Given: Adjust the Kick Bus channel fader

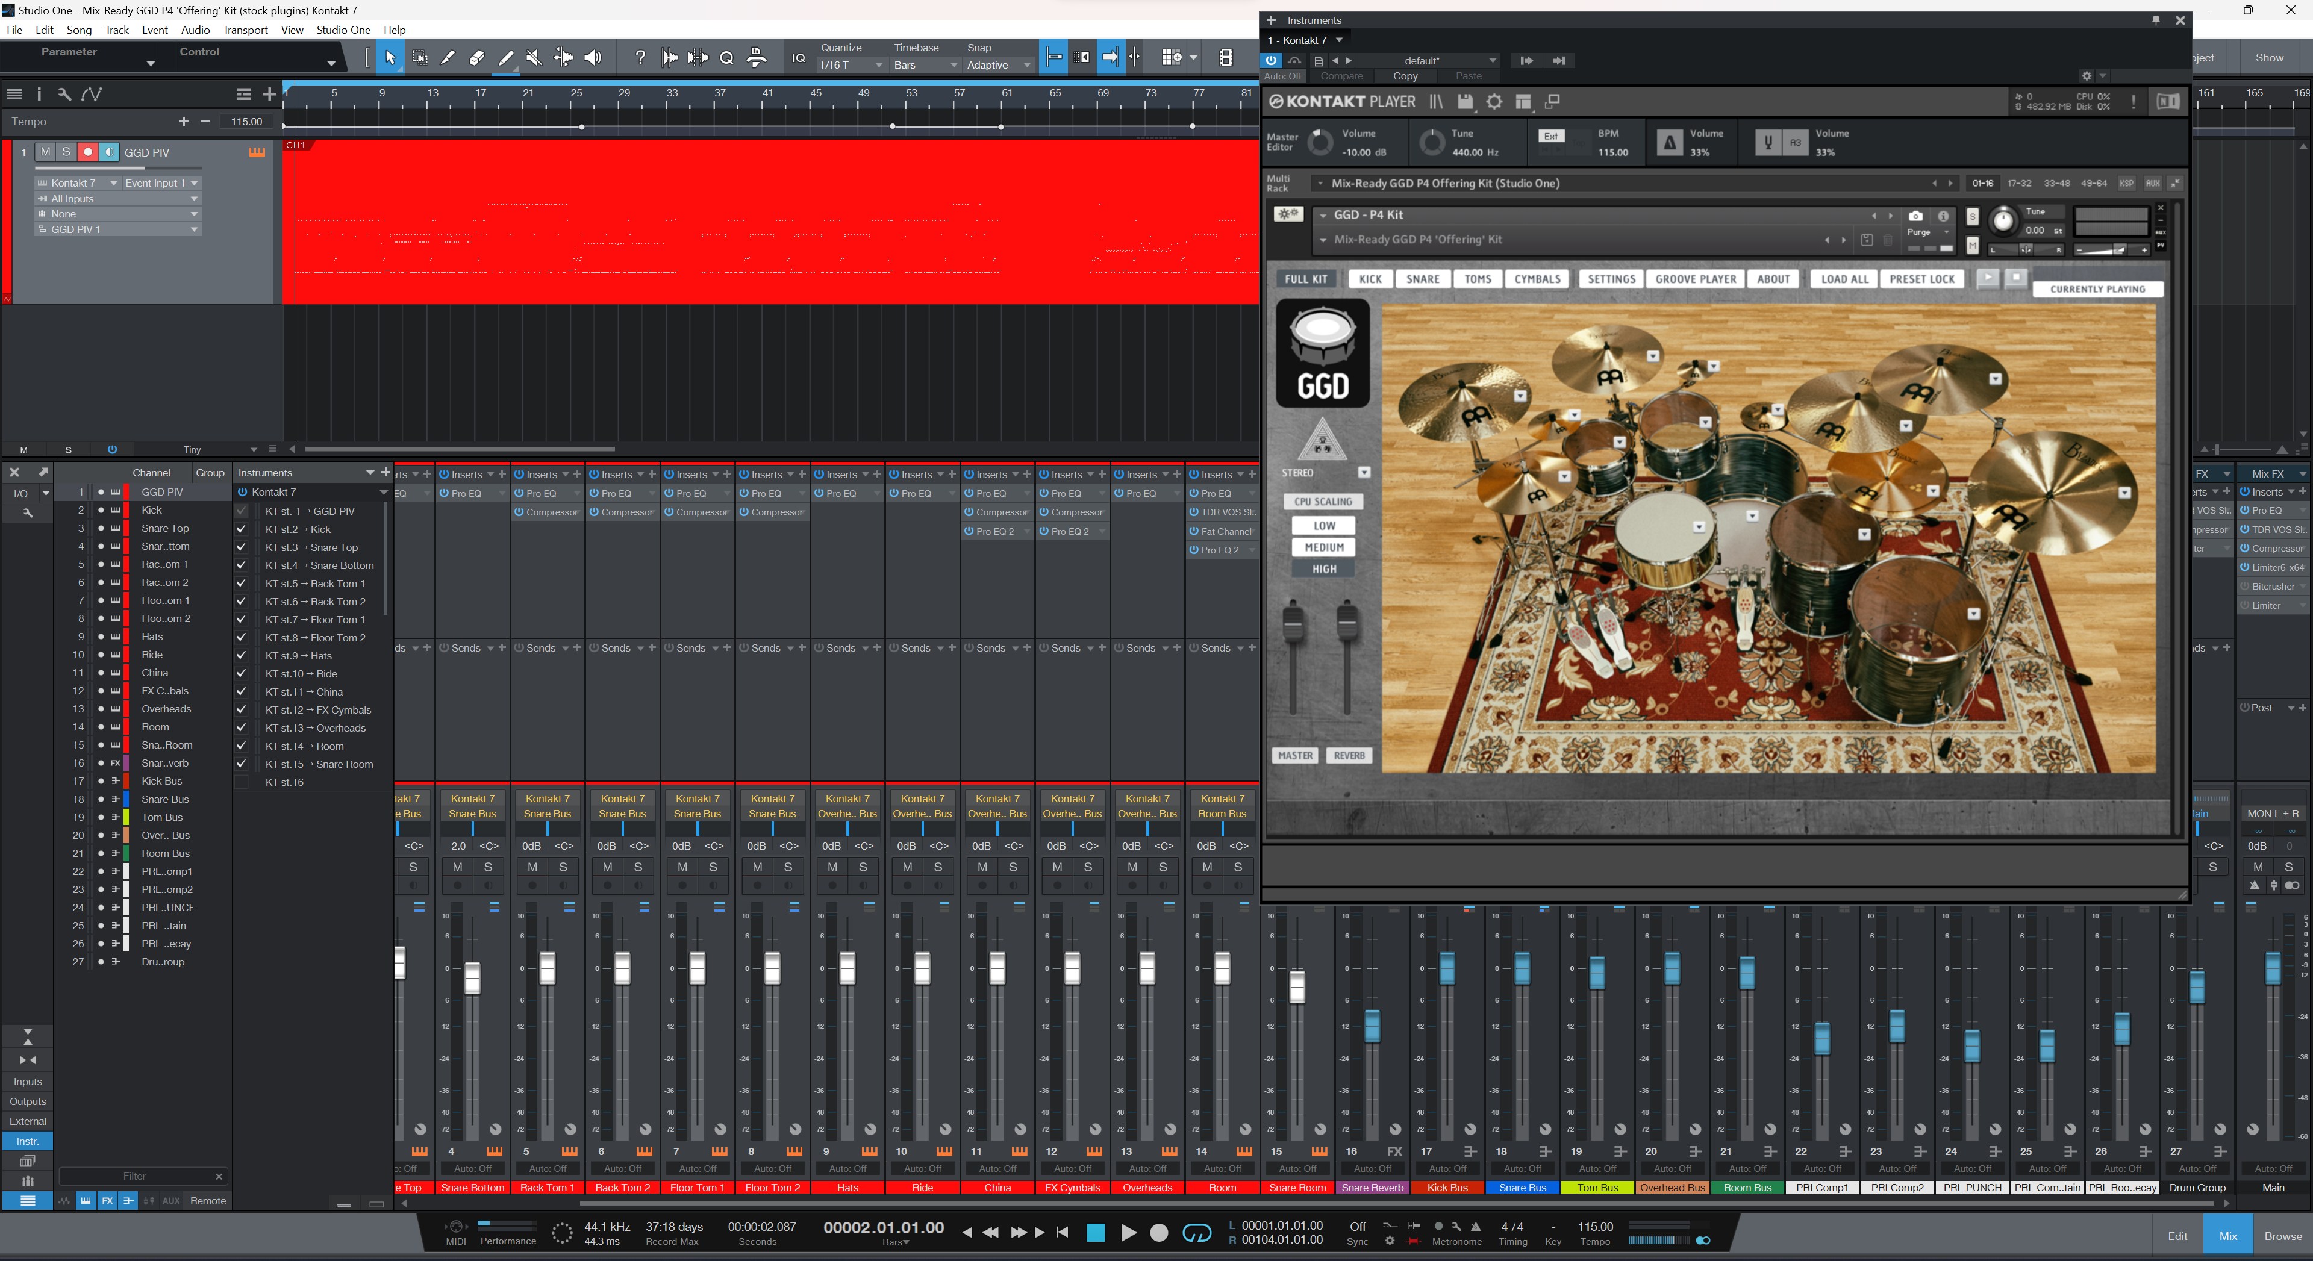Looking at the screenshot, I should pos(1446,970).
